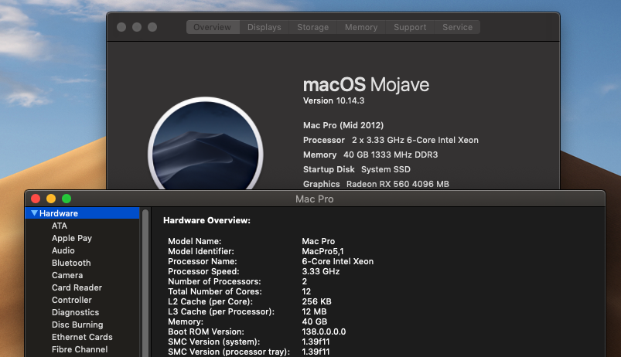The height and width of the screenshot is (357, 621).
Task: Select Apple Pay in the sidebar
Action: tap(72, 238)
